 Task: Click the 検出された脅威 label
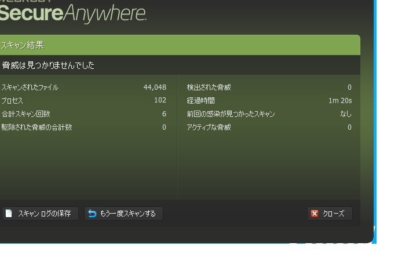point(209,87)
